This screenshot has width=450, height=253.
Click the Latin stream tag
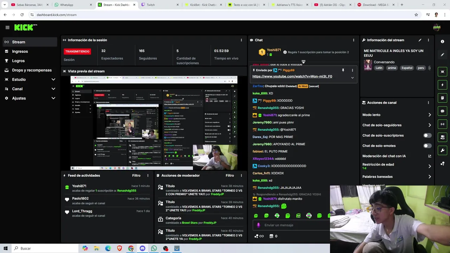click(379, 68)
